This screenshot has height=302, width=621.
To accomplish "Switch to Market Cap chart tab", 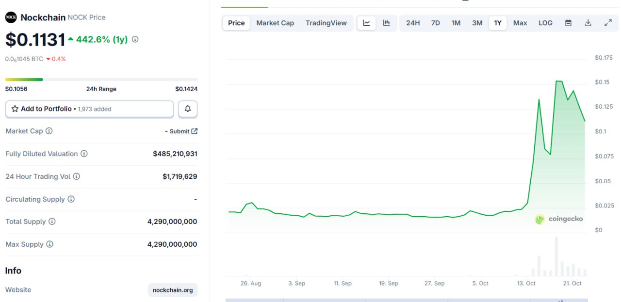I will point(275,23).
